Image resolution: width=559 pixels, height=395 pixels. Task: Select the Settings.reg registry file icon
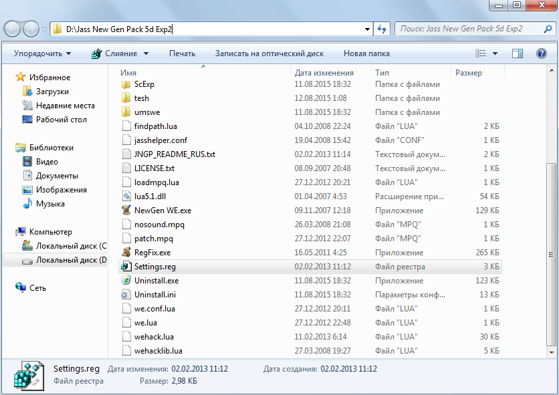126,266
